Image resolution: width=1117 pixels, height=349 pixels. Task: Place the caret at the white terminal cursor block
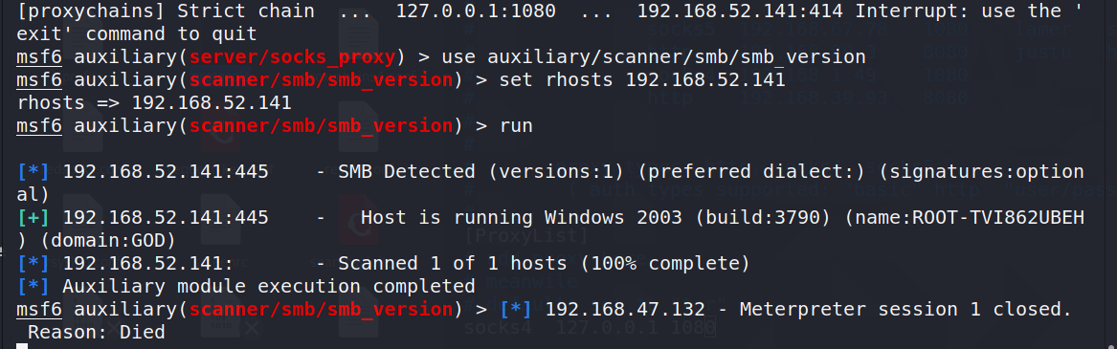(22, 346)
